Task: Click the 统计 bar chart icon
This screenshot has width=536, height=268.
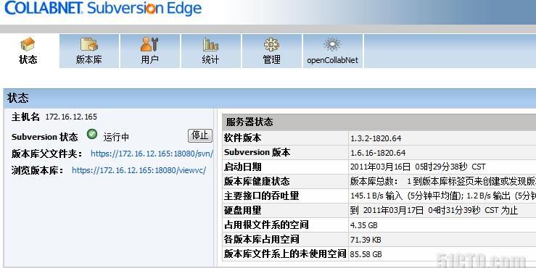Action: pyautogui.click(x=210, y=44)
